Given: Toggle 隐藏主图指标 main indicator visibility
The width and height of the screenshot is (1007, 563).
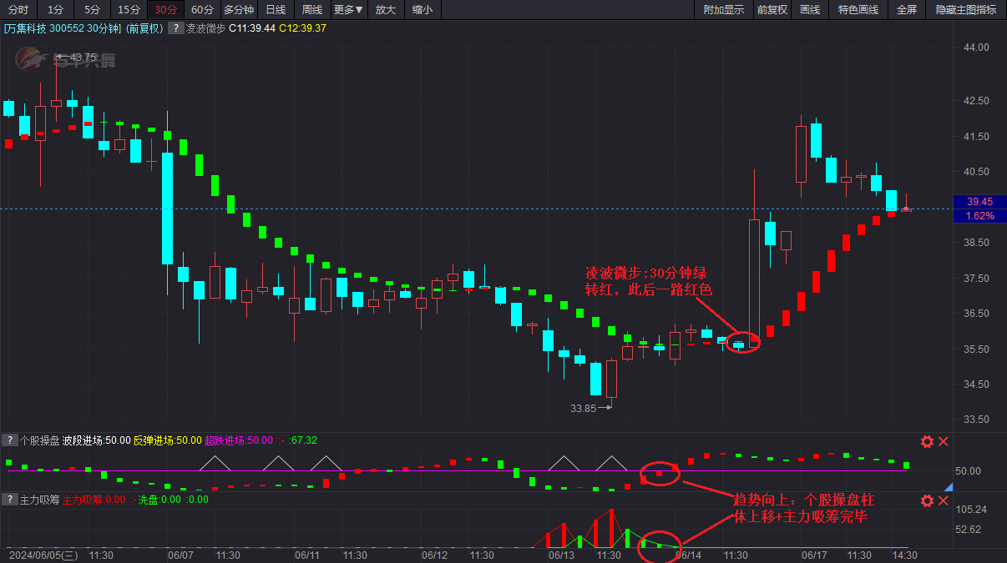Looking at the screenshot, I should [x=966, y=10].
